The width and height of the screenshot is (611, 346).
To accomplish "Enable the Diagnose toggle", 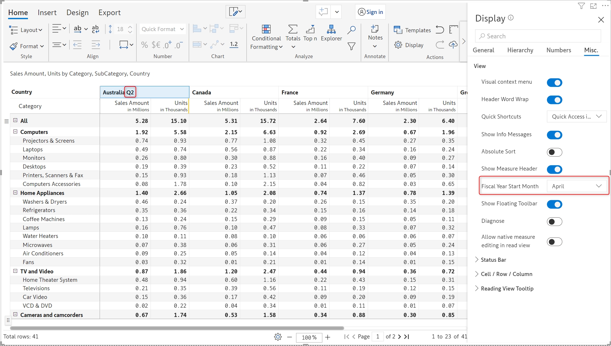I will [x=554, y=222].
